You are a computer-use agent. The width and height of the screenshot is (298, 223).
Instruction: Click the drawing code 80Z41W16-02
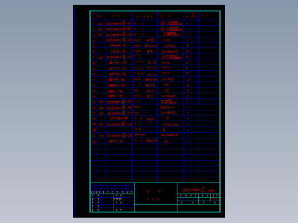(119, 29)
